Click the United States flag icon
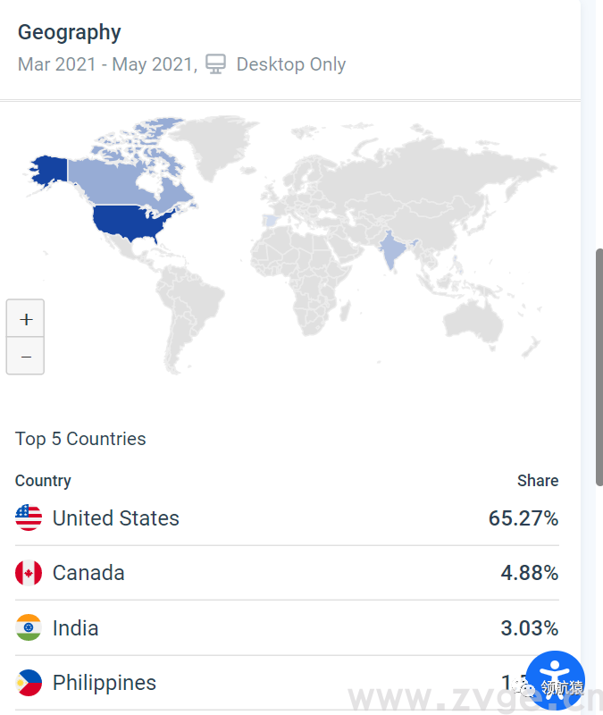This screenshot has width=603, height=715. pos(29,518)
